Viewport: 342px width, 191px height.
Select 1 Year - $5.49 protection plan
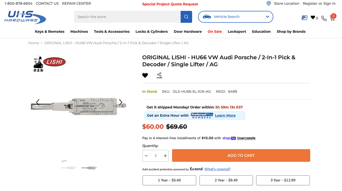(169, 180)
